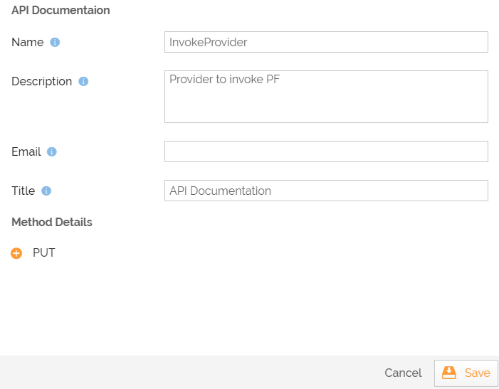Save the API documentation form

pyautogui.click(x=466, y=373)
